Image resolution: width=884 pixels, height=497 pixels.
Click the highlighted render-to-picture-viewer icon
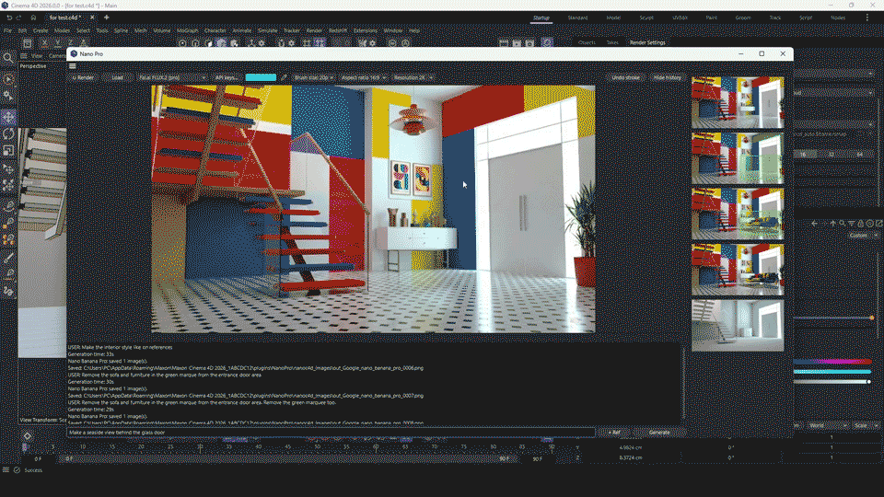(x=547, y=43)
